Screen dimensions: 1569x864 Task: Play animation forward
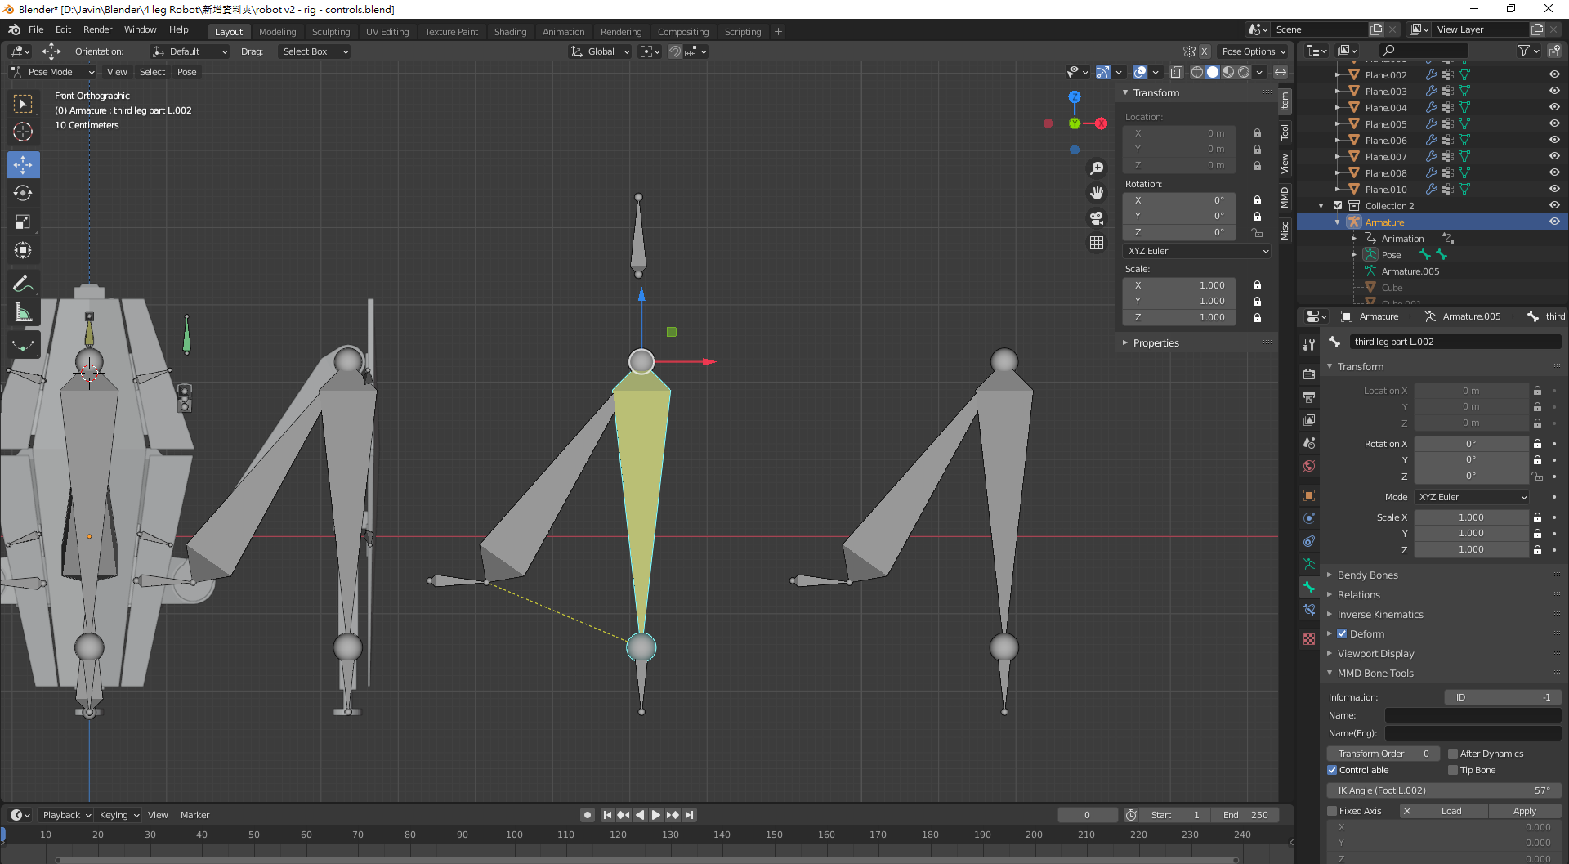point(655,815)
